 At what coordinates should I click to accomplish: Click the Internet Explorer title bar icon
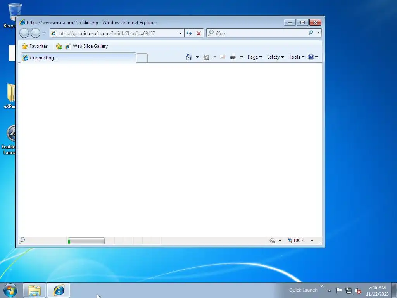pyautogui.click(x=22, y=22)
